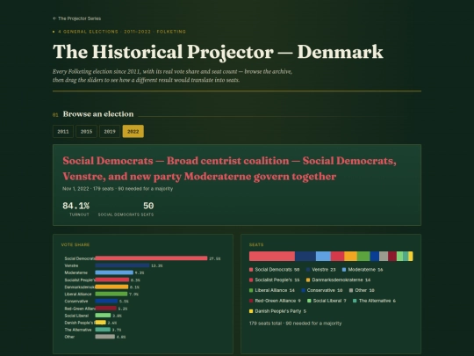Click the Moderaterne light blue seat segment

323,256
